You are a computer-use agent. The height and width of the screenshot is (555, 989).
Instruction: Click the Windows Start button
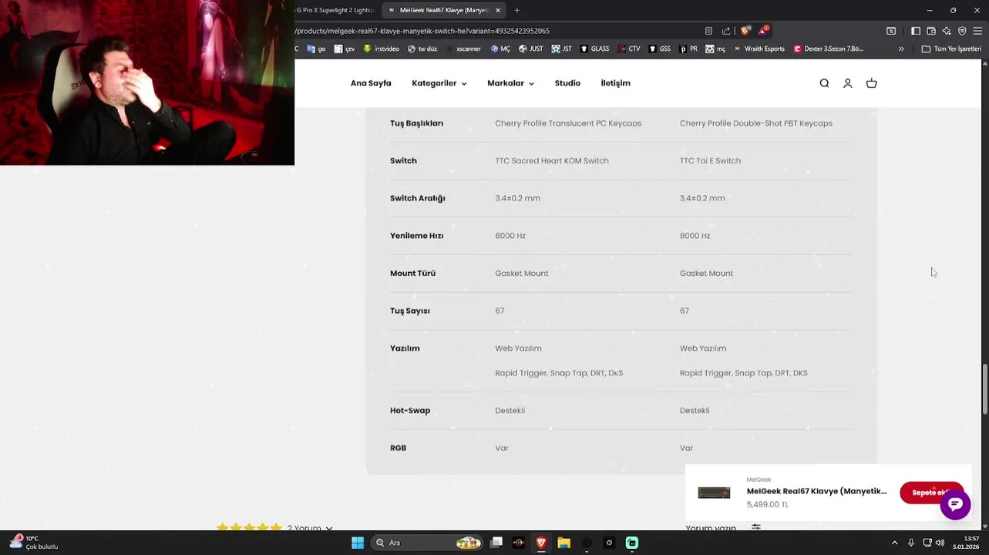coord(358,543)
